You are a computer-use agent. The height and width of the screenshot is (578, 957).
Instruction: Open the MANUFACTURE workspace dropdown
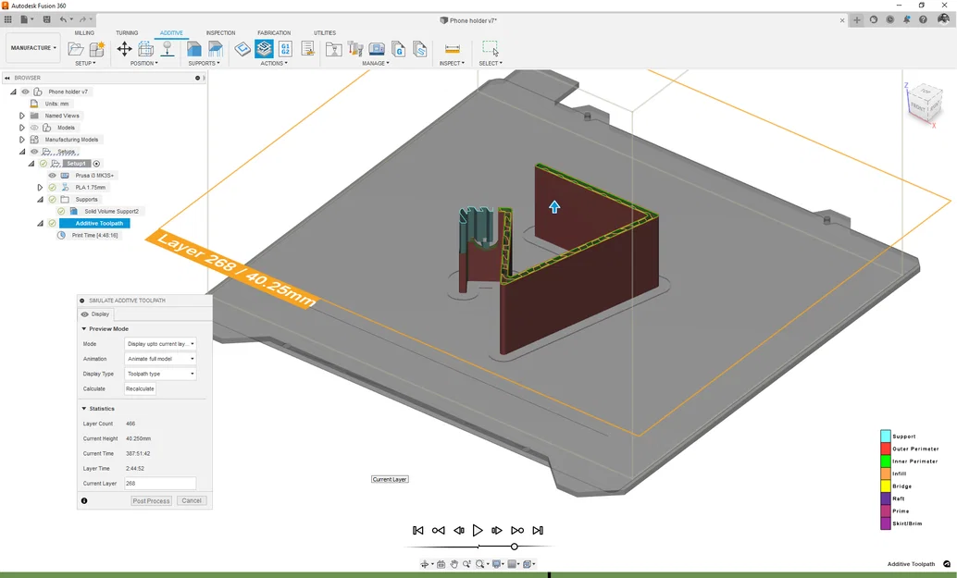click(x=33, y=48)
